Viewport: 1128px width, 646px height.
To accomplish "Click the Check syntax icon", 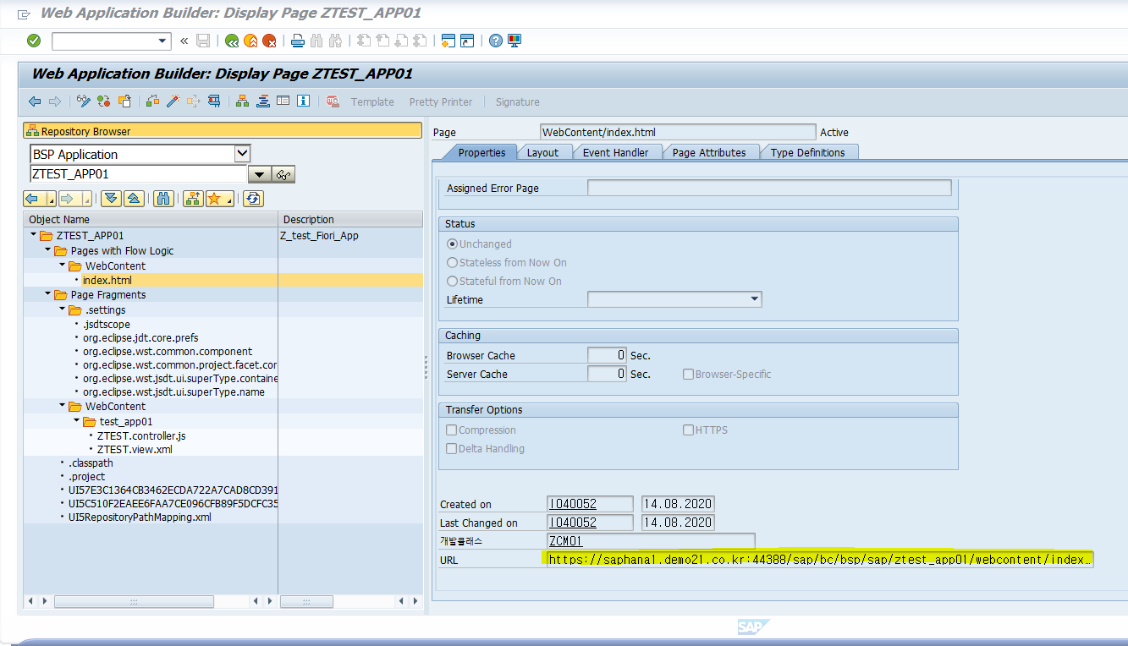I will tap(153, 101).
